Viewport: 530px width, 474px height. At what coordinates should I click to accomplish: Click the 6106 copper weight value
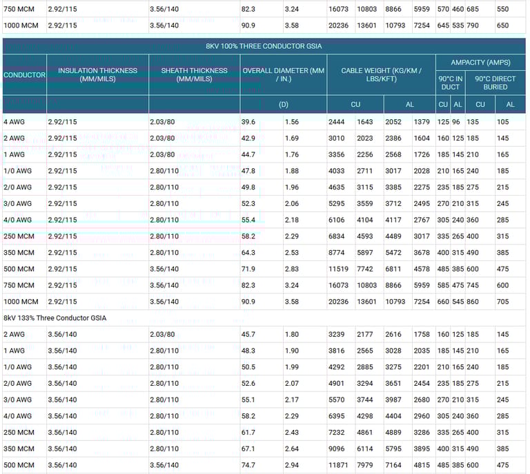click(337, 220)
